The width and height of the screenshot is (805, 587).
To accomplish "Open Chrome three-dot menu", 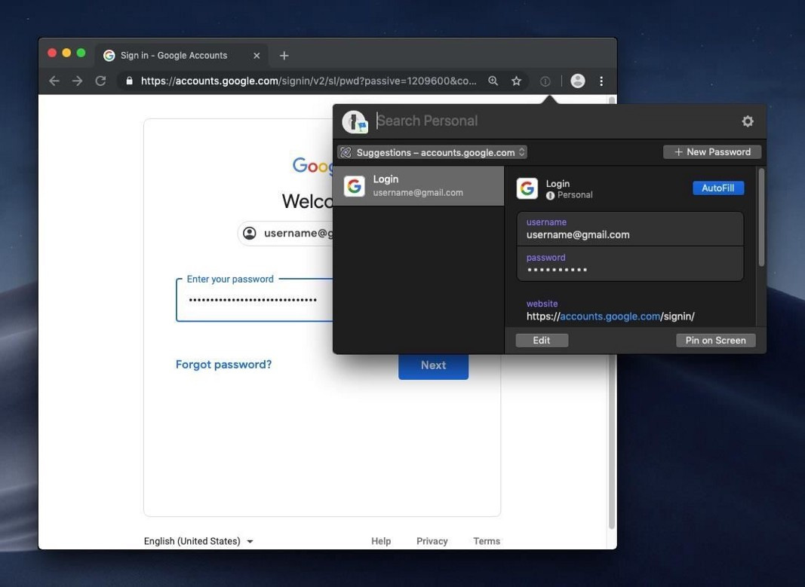I will 601,81.
